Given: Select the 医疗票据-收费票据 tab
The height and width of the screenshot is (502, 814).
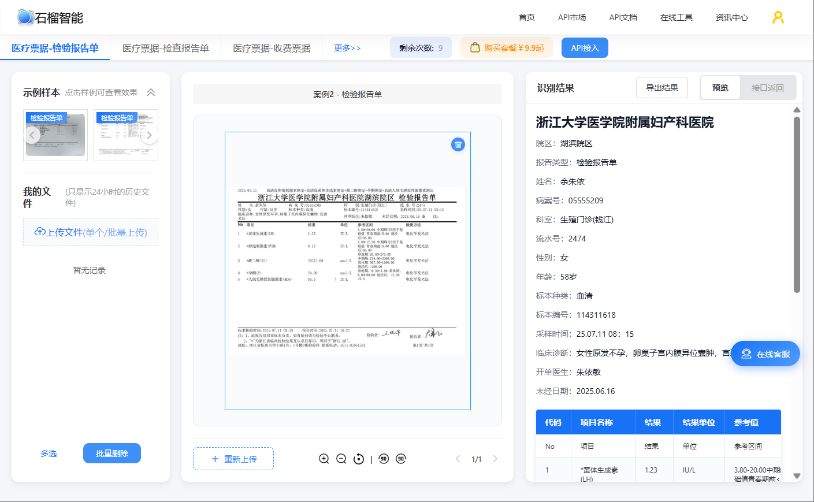Looking at the screenshot, I should coord(272,48).
